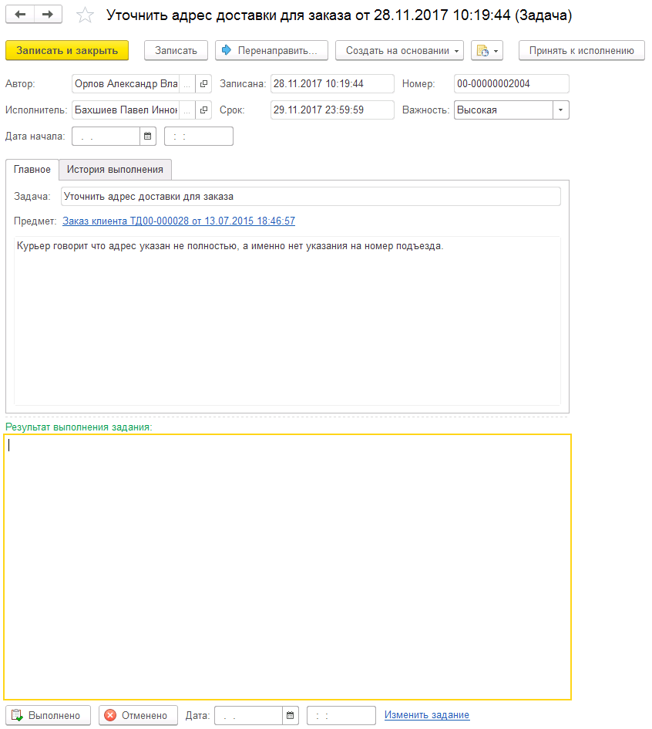The image size is (652, 729).
Task: Open calendar picker for Дата начала
Action: (148, 137)
